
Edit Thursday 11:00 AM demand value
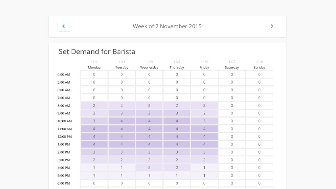click(177, 129)
